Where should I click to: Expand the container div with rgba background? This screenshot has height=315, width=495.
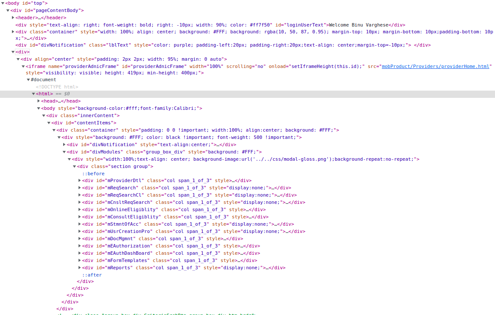13,32
